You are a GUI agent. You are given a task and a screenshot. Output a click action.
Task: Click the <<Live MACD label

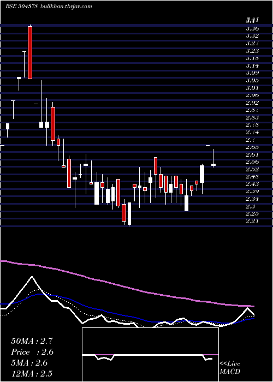point(230,368)
